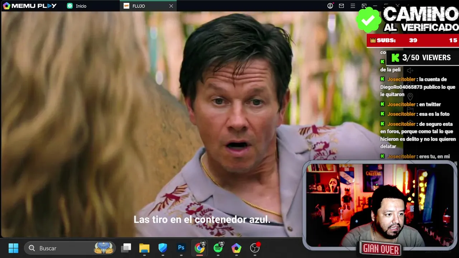Open Photoshop from the taskbar
Screen dimensions: 459x258
[181, 248]
